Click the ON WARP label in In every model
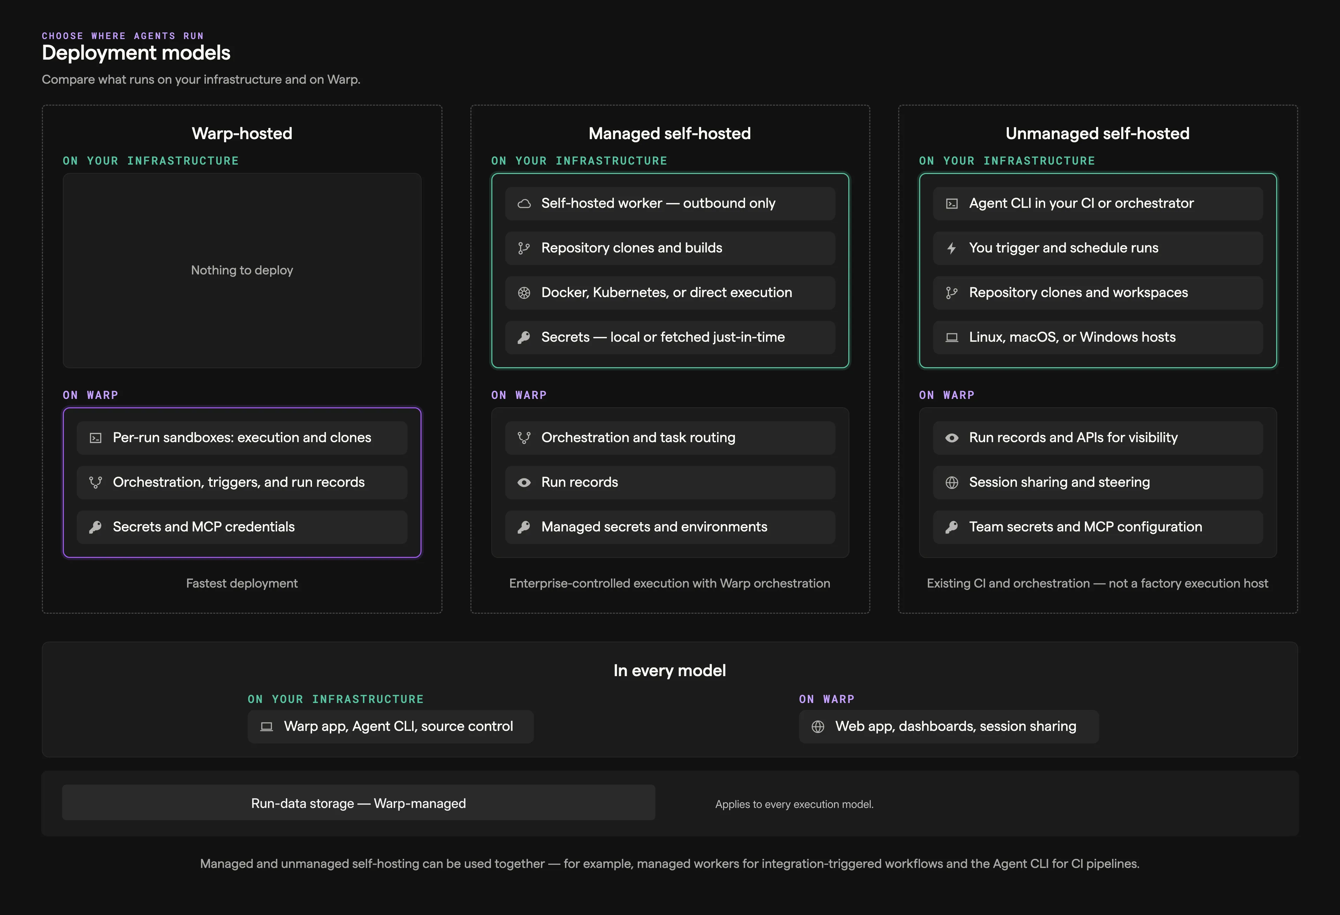 826,699
